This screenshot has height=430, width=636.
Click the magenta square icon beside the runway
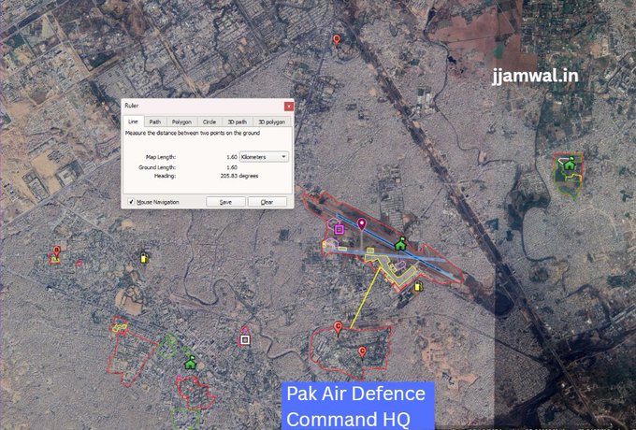340,230
